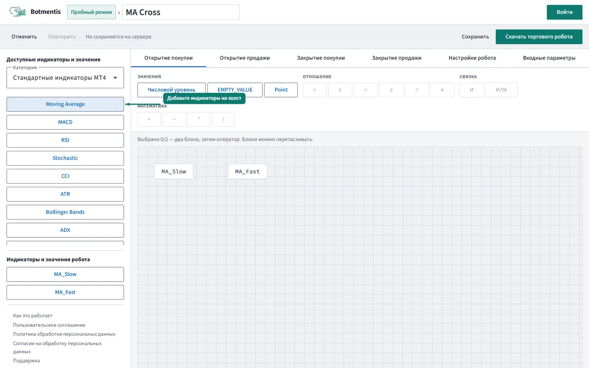Add Stochastic indicator
The image size is (589, 368).
(65, 158)
